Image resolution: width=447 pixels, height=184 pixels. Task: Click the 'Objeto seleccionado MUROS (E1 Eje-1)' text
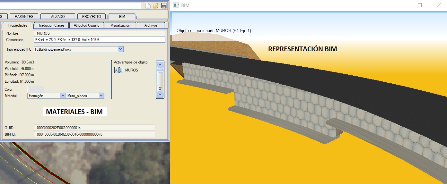point(214,31)
